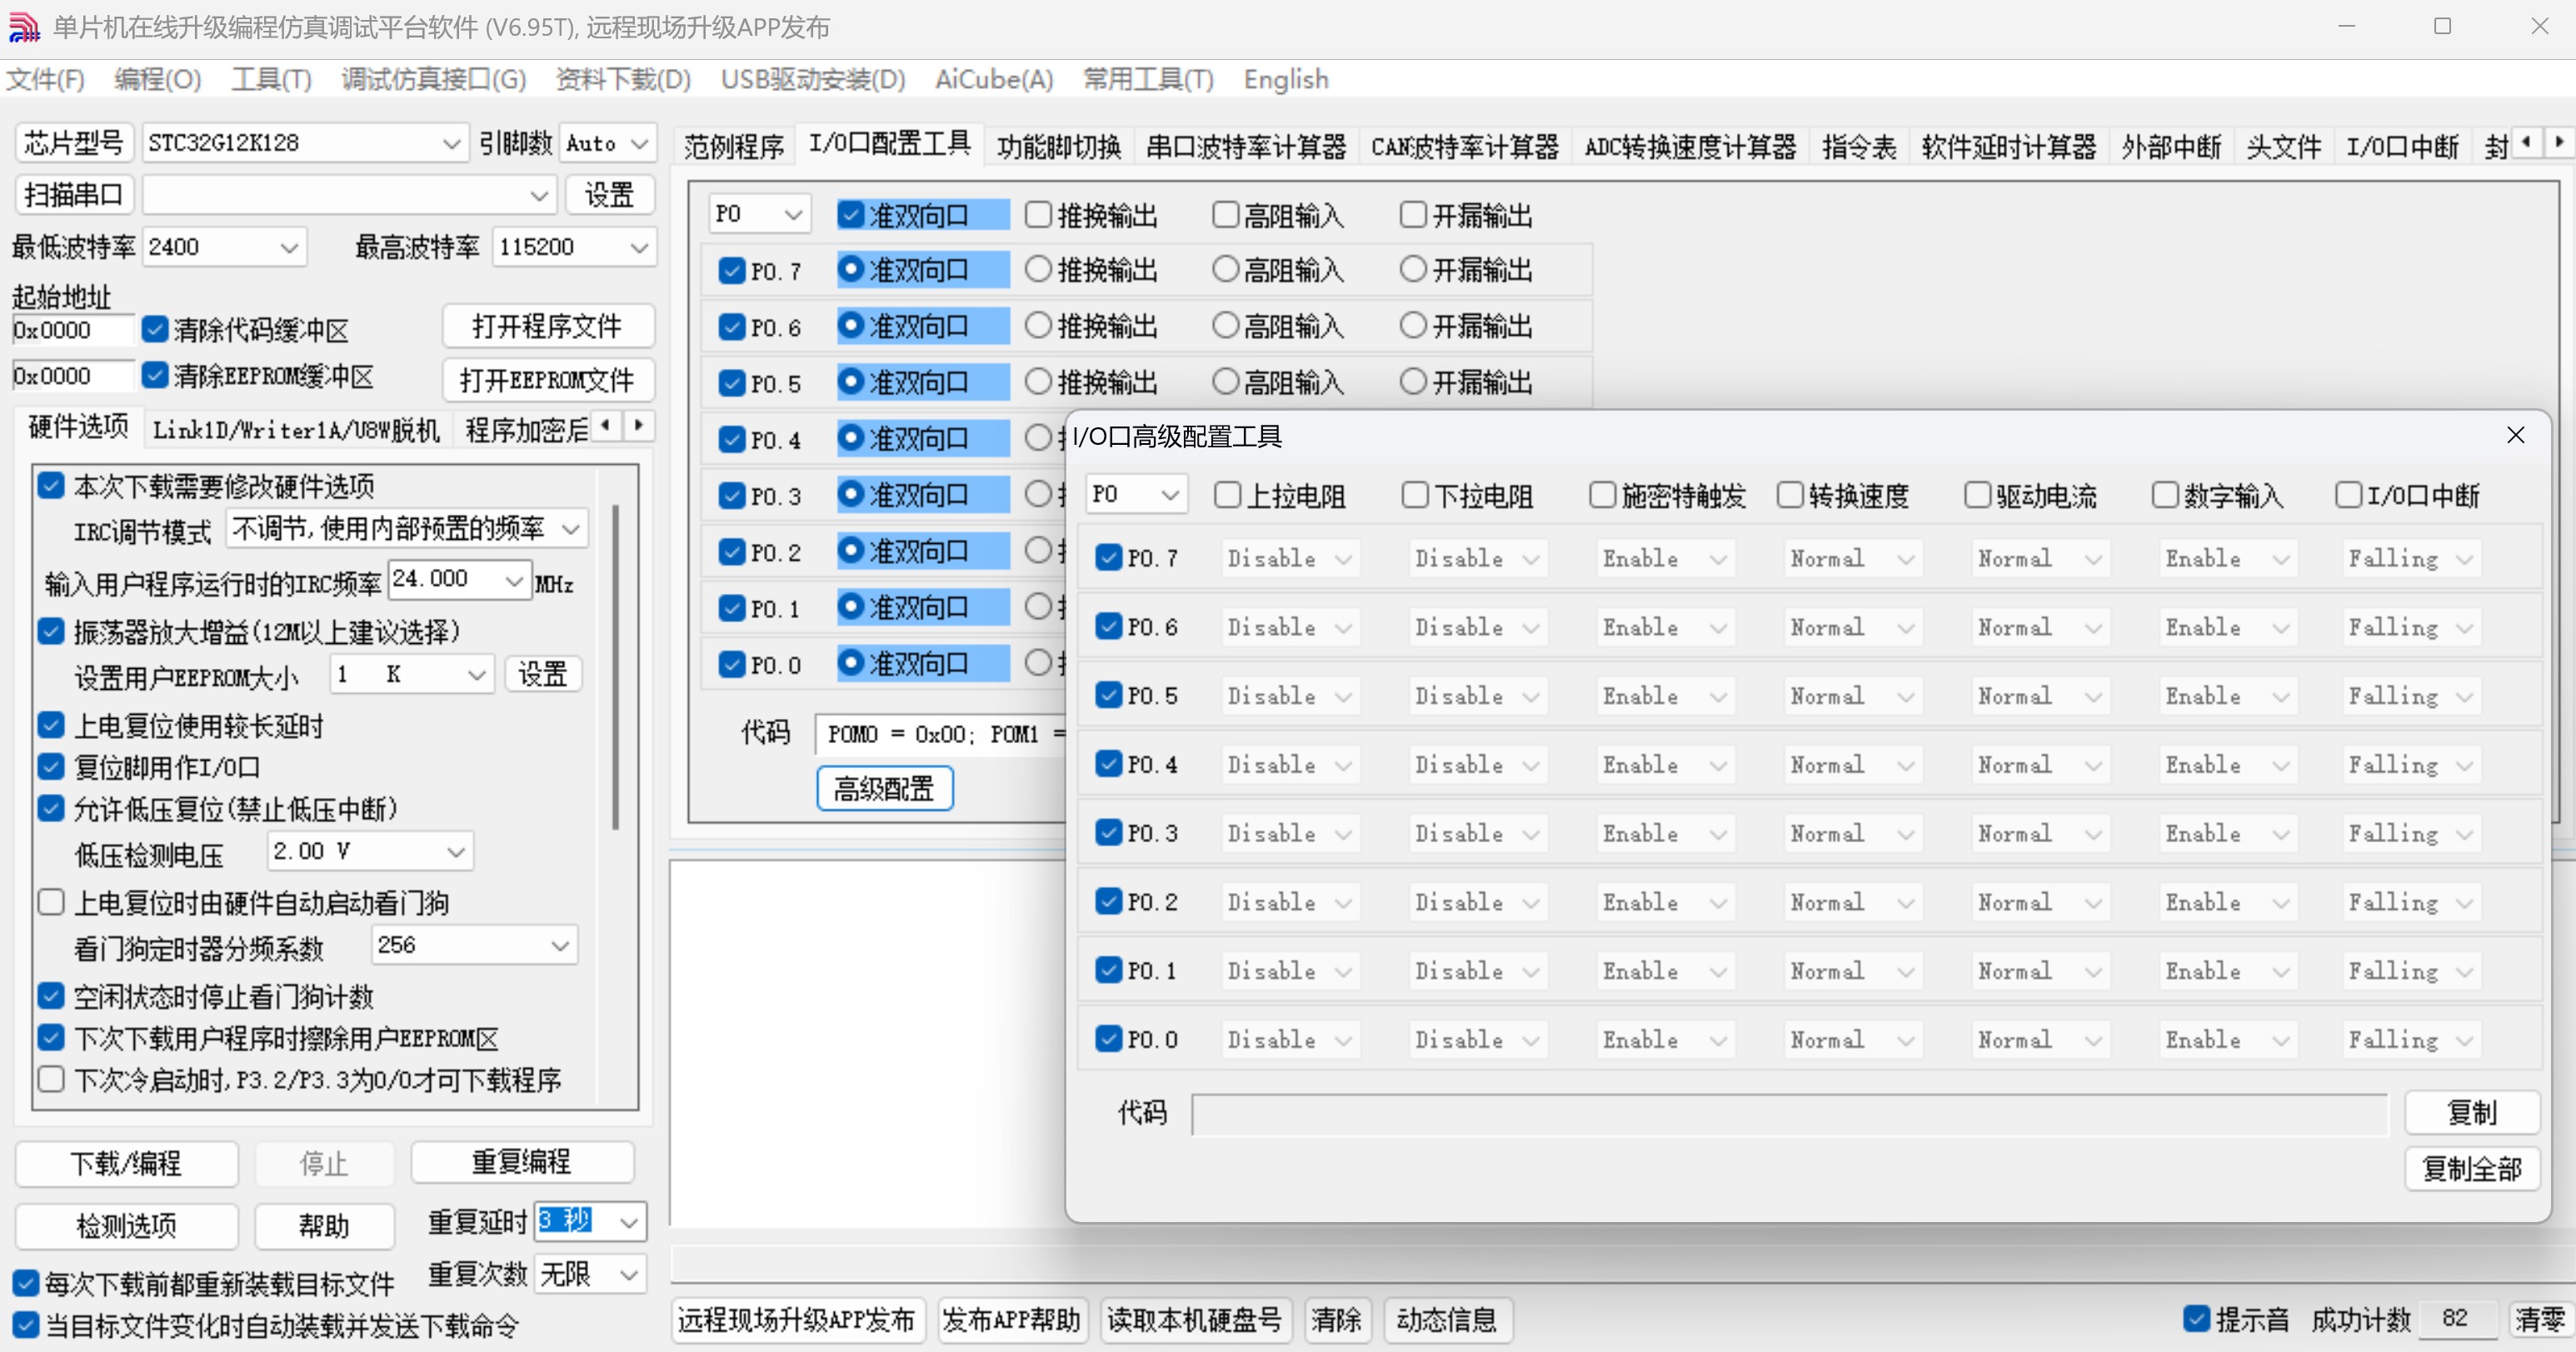Select 高阻输入 radio for P0.6
The image size is (2576, 1352).
pos(1226,325)
